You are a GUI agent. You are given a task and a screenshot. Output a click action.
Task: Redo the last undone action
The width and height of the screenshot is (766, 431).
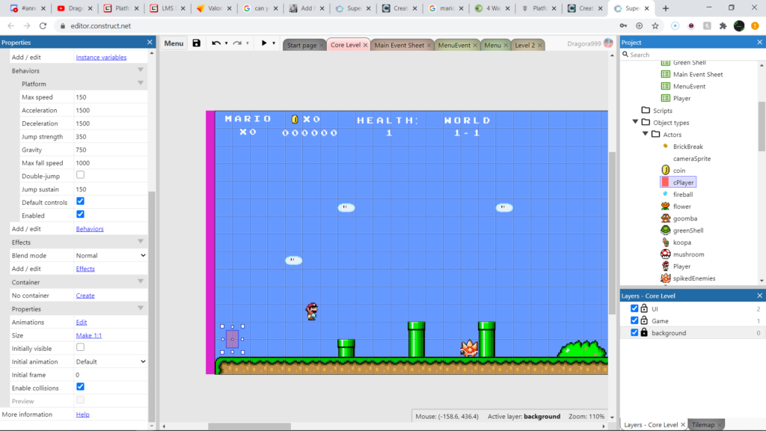point(237,43)
